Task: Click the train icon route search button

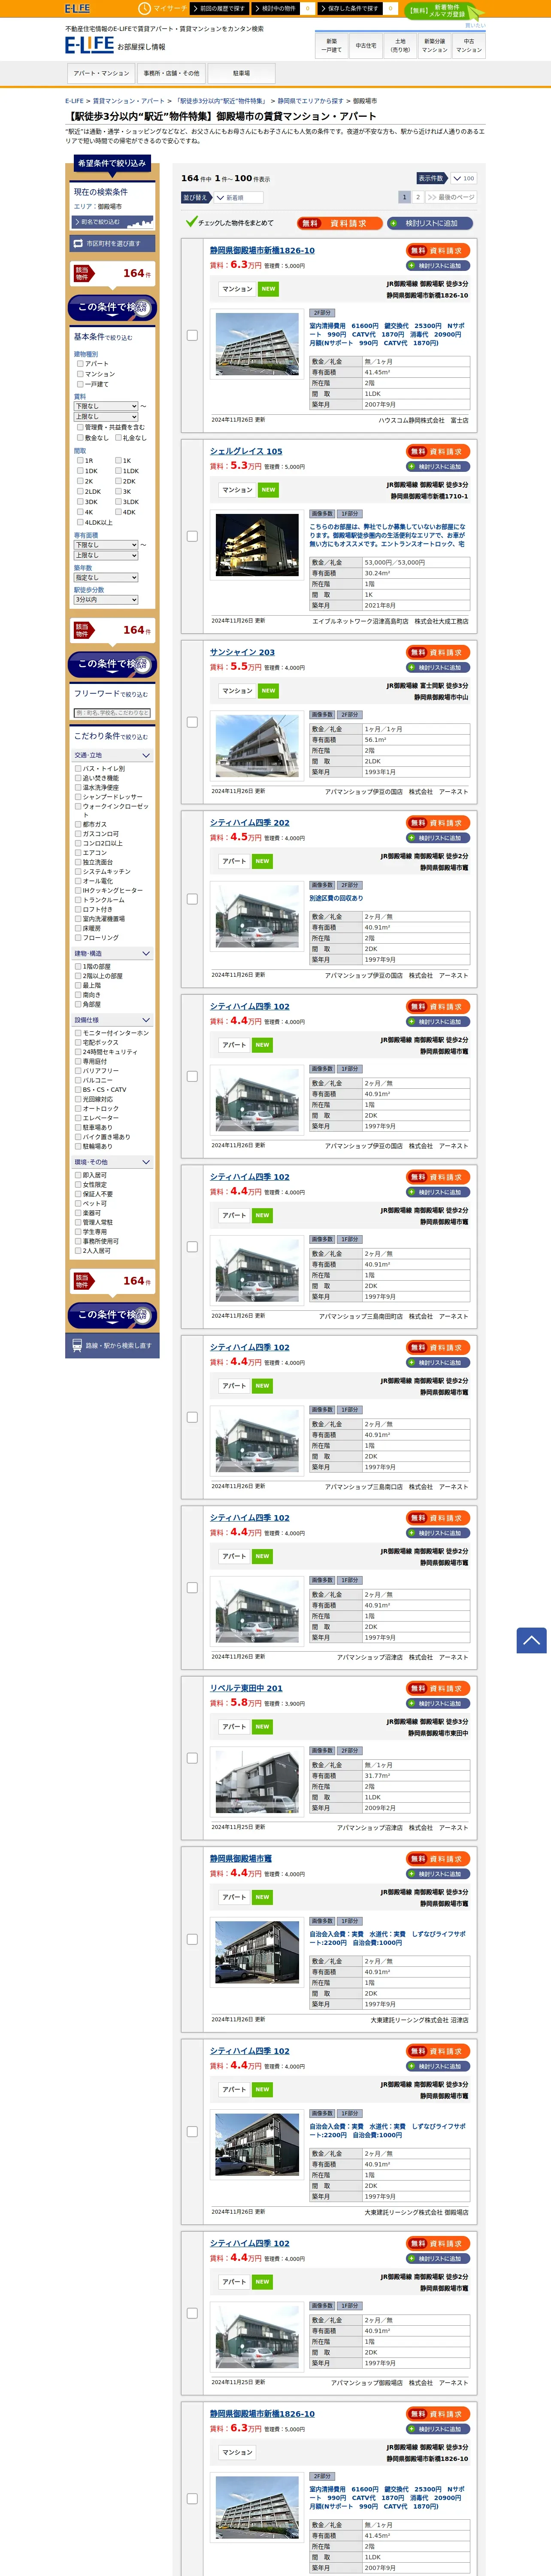Action: (x=112, y=1345)
